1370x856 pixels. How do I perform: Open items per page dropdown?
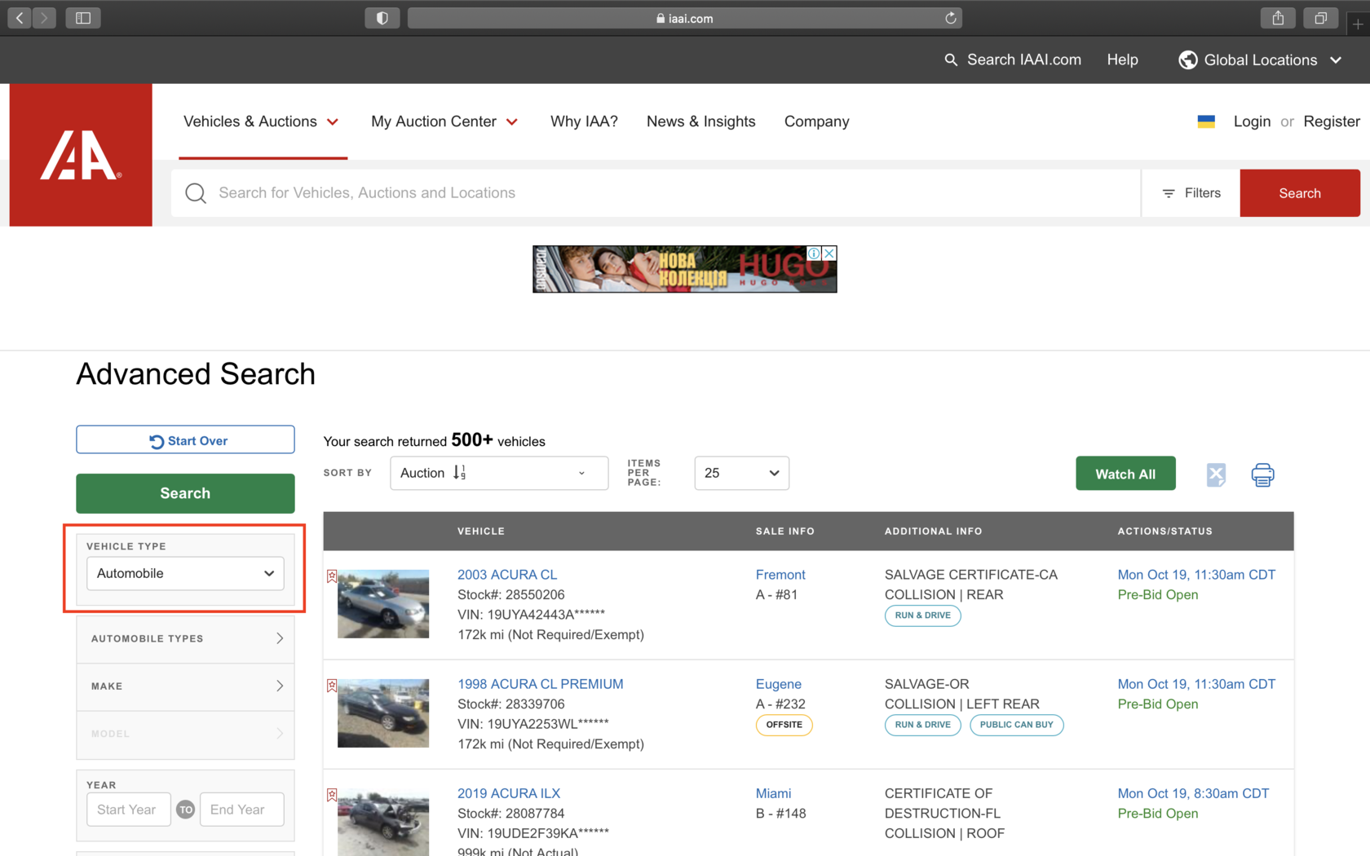pyautogui.click(x=741, y=473)
